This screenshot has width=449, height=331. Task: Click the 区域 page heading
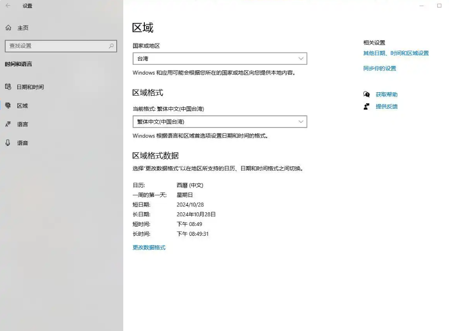click(x=142, y=28)
